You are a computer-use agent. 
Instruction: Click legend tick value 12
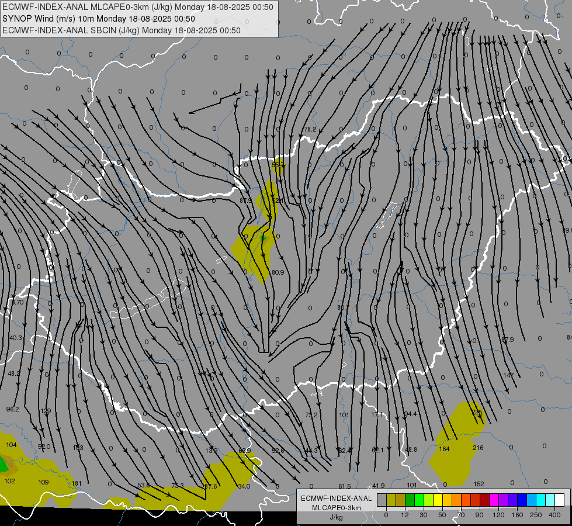(x=404, y=515)
